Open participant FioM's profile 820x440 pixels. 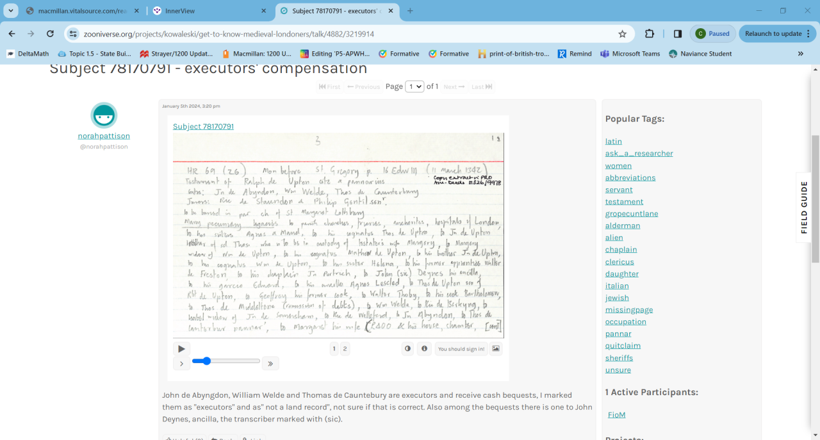616,415
